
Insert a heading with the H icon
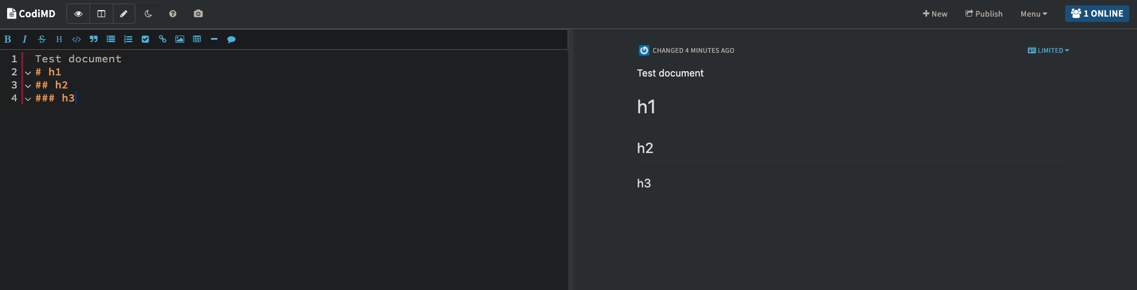point(59,39)
